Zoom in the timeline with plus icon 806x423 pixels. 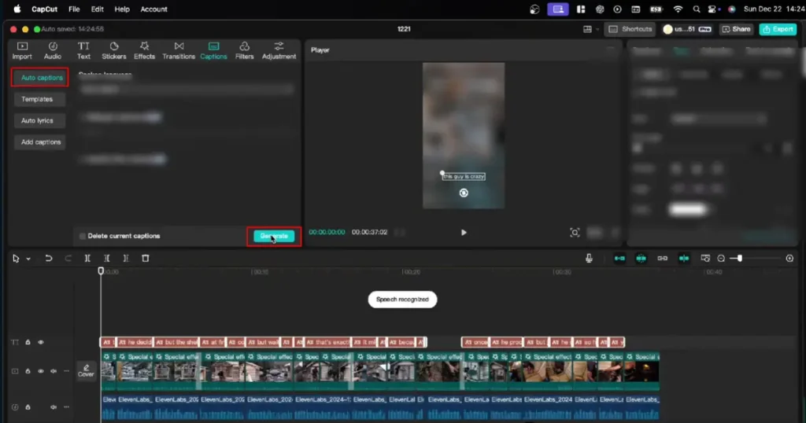point(789,259)
